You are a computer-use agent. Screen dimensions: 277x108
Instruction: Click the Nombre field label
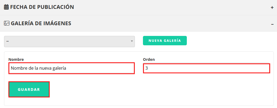[16, 59]
